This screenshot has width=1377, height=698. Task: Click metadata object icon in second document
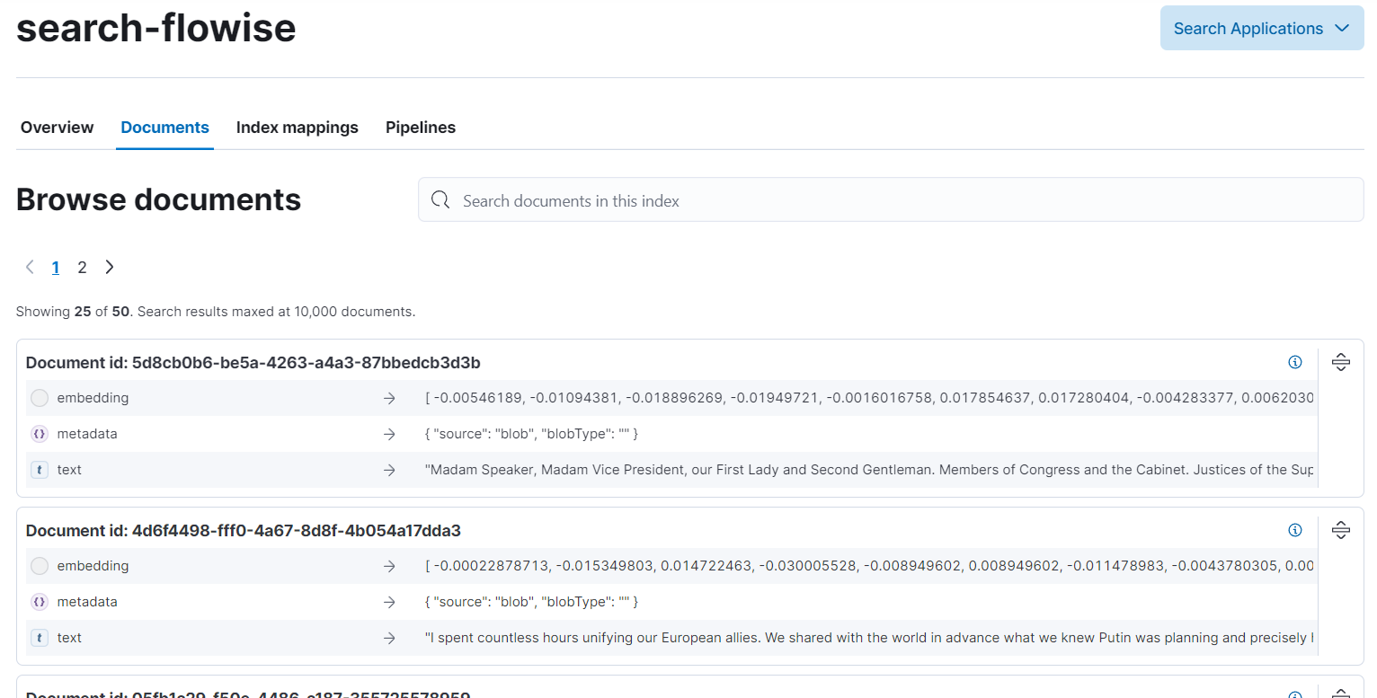[40, 602]
